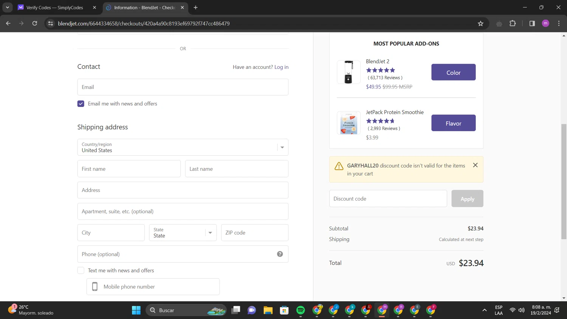The height and width of the screenshot is (319, 567).
Task: Click the phone field help question icon
Action: (280, 254)
